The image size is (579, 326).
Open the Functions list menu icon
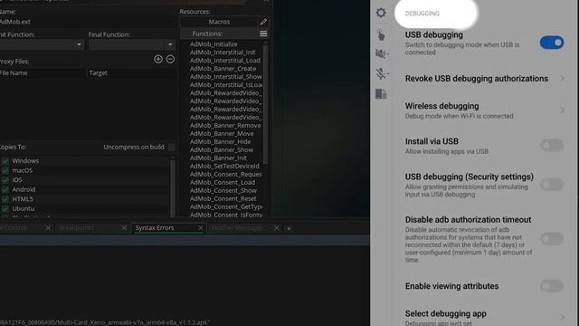(263, 34)
